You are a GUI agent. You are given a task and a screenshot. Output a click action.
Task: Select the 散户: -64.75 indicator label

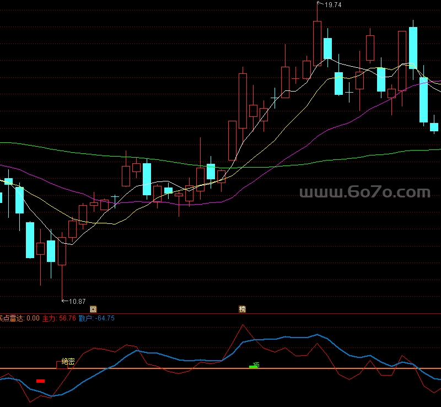[96, 318]
